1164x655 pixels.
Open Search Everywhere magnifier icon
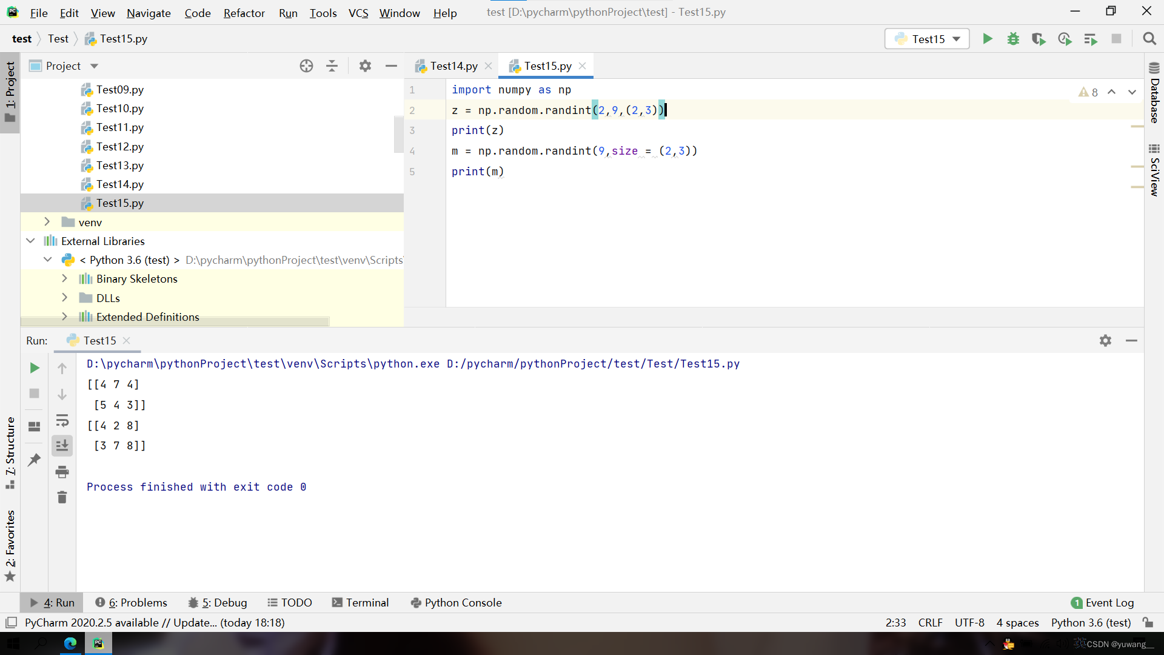click(x=1149, y=39)
